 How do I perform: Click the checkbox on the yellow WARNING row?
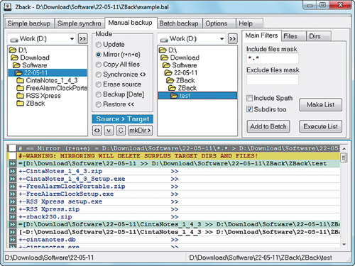pyautogui.click(x=12, y=156)
